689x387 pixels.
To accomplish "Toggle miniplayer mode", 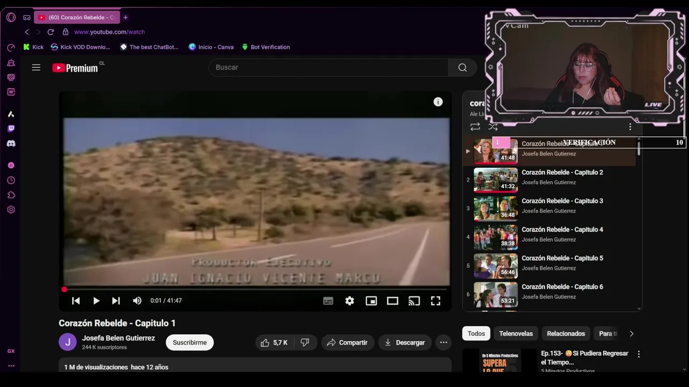I will (x=371, y=301).
